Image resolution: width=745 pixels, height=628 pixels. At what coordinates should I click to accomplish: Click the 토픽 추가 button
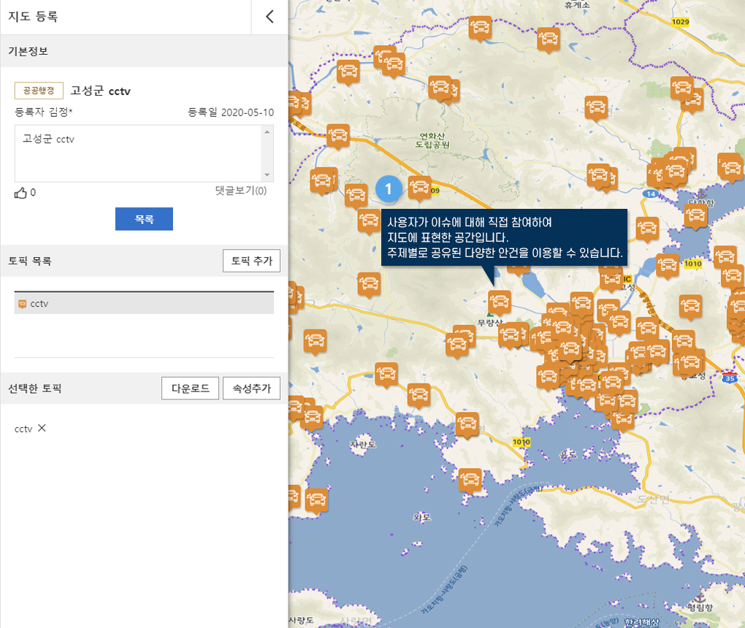coord(251,261)
